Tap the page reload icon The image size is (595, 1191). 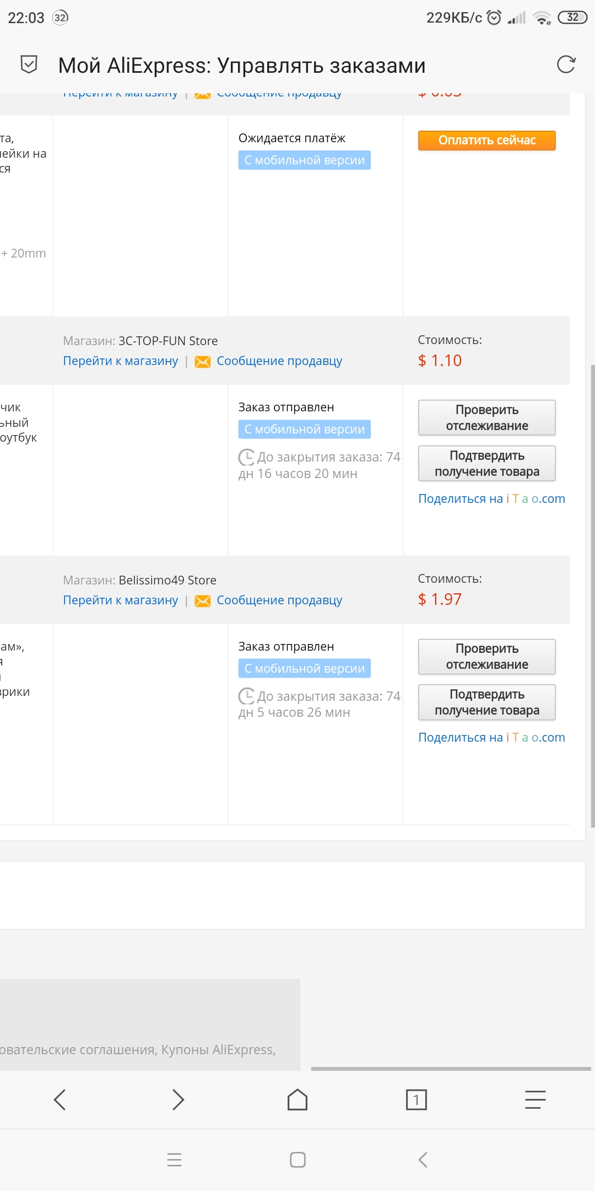pyautogui.click(x=566, y=65)
